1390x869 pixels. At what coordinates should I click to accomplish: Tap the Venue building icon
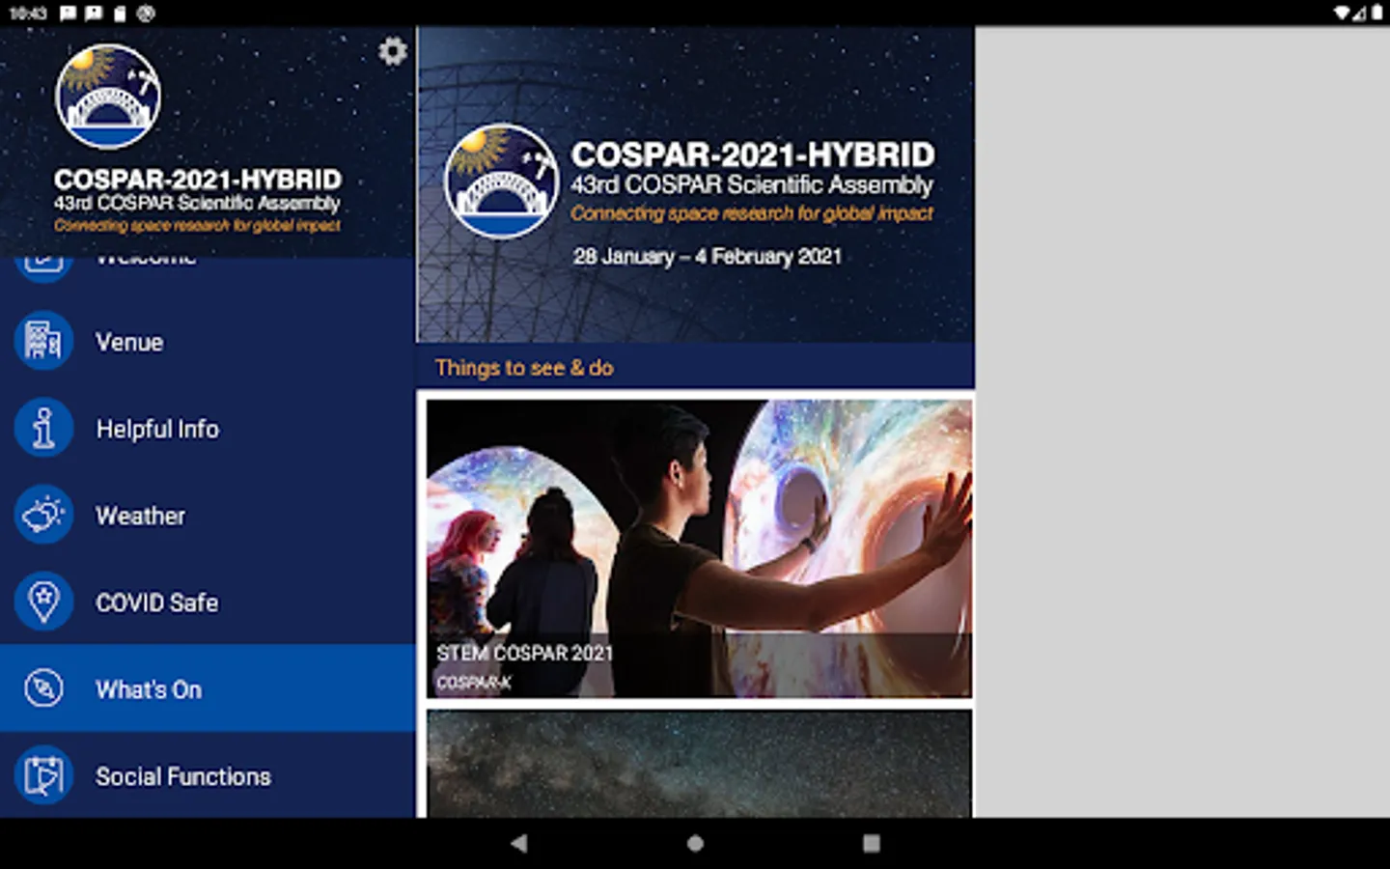[43, 341]
